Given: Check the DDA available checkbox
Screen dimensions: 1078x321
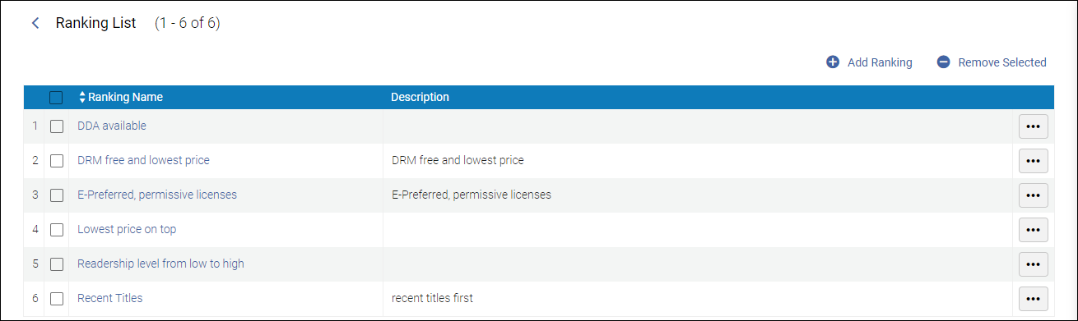Looking at the screenshot, I should [x=57, y=126].
